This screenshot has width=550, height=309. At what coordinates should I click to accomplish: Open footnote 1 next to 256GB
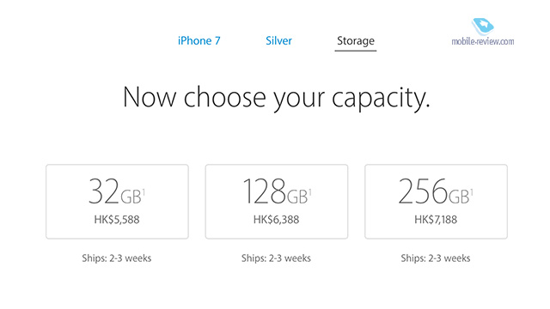[472, 192]
